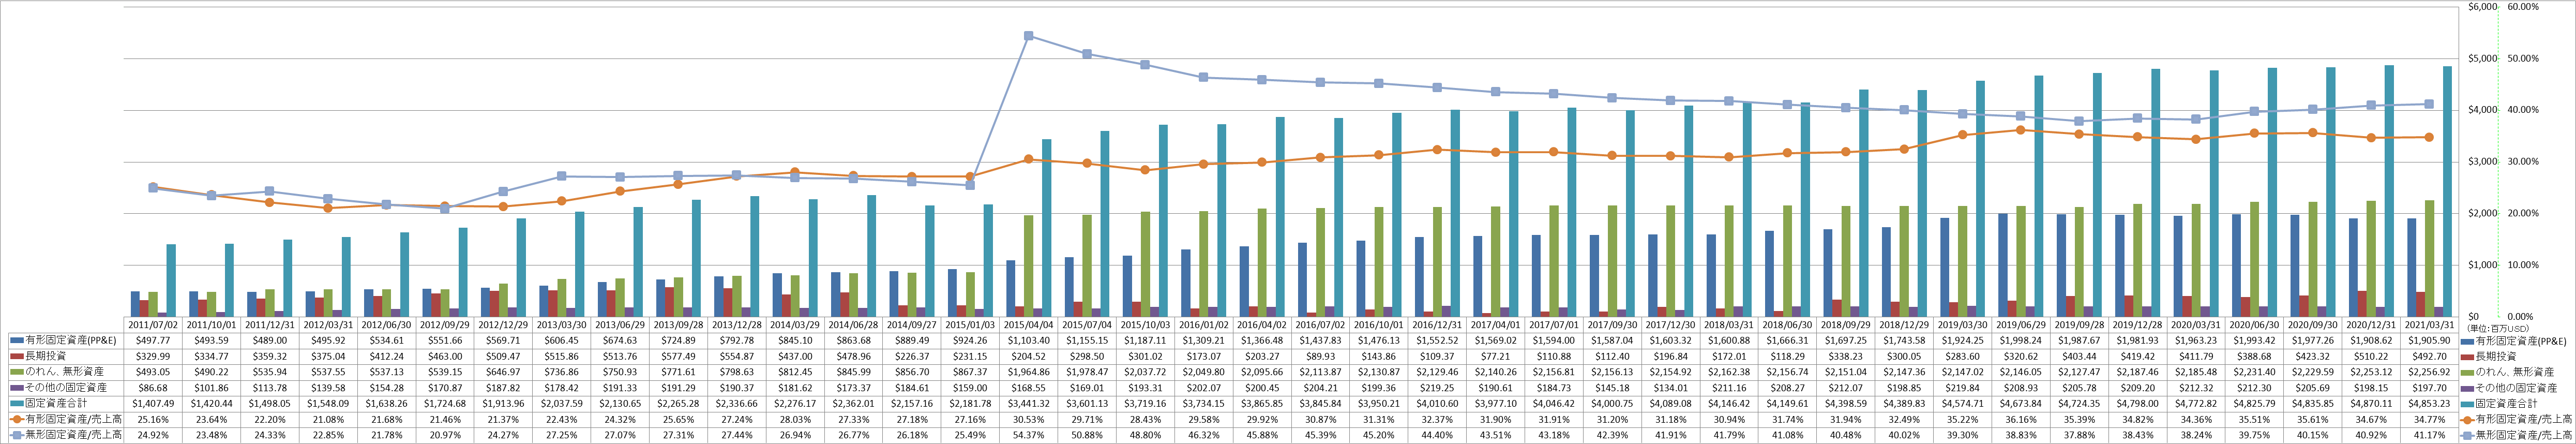Click the cell showing 25.16%

pos(154,420)
